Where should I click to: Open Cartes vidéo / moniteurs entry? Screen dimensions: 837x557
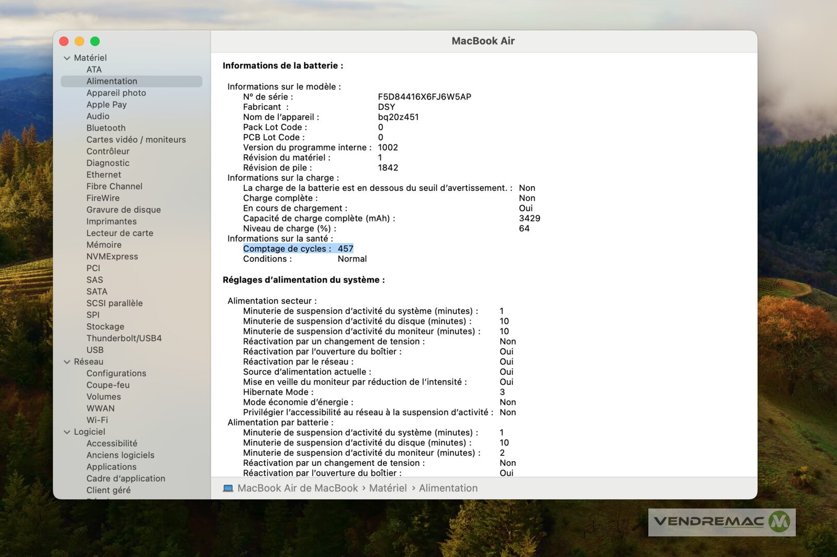(136, 140)
